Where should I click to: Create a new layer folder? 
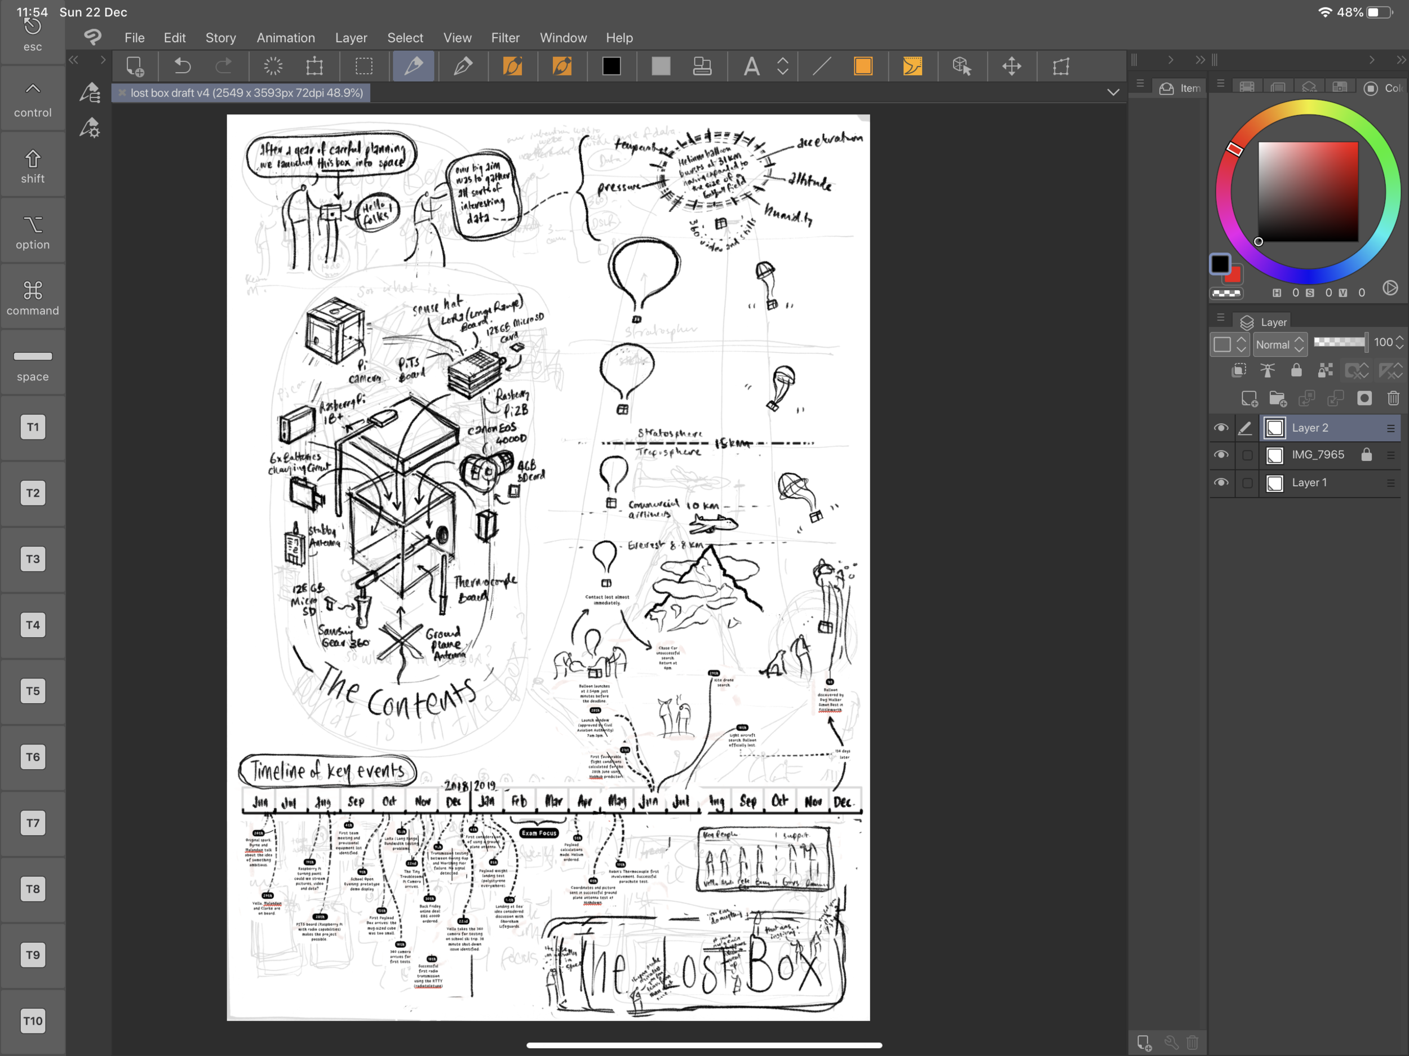tap(1278, 399)
